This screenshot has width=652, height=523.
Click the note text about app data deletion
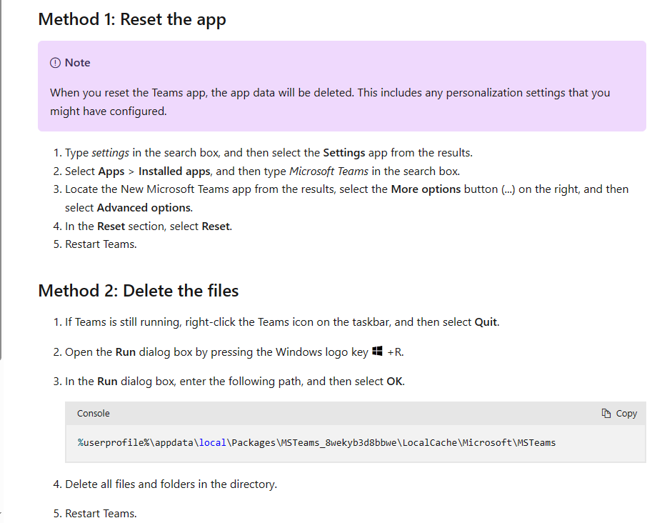tap(330, 102)
